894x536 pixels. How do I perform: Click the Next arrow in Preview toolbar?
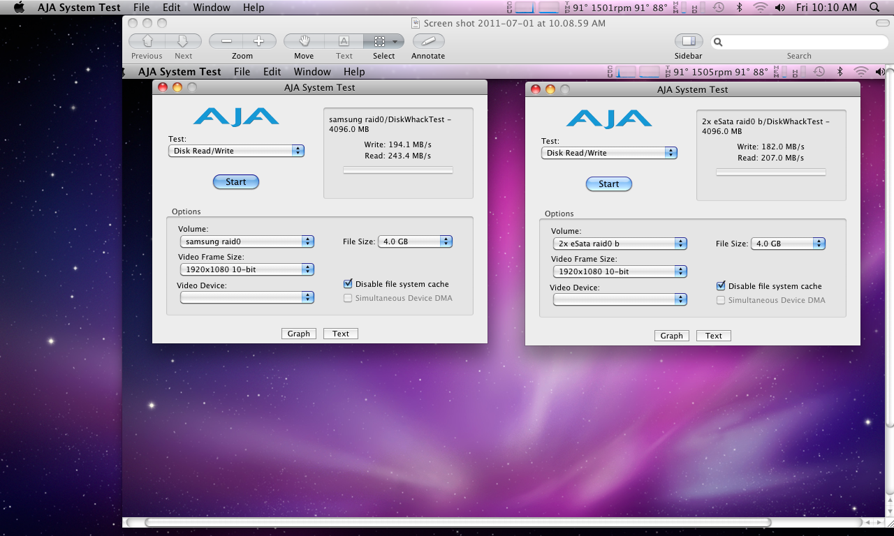pyautogui.click(x=183, y=41)
